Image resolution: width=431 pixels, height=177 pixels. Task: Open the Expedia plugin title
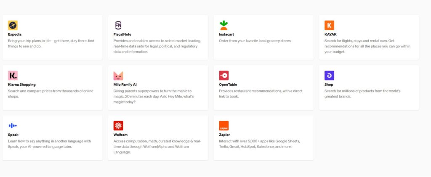(x=15, y=34)
